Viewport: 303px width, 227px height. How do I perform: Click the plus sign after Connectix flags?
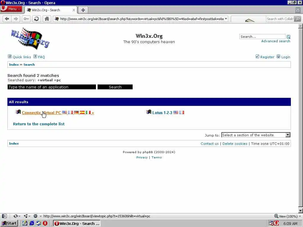[x=93, y=113]
